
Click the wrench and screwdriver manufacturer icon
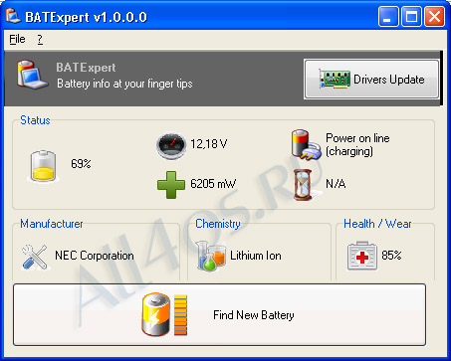click(x=35, y=257)
